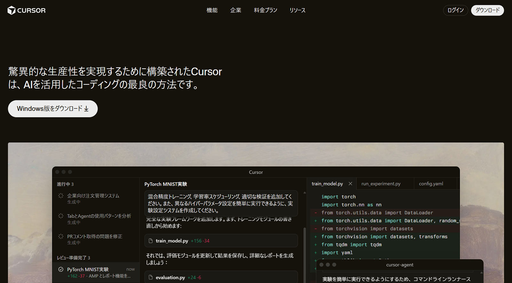Click file icon in evaluation.py card
Viewport: 512px width, 283px height.
coord(151,277)
